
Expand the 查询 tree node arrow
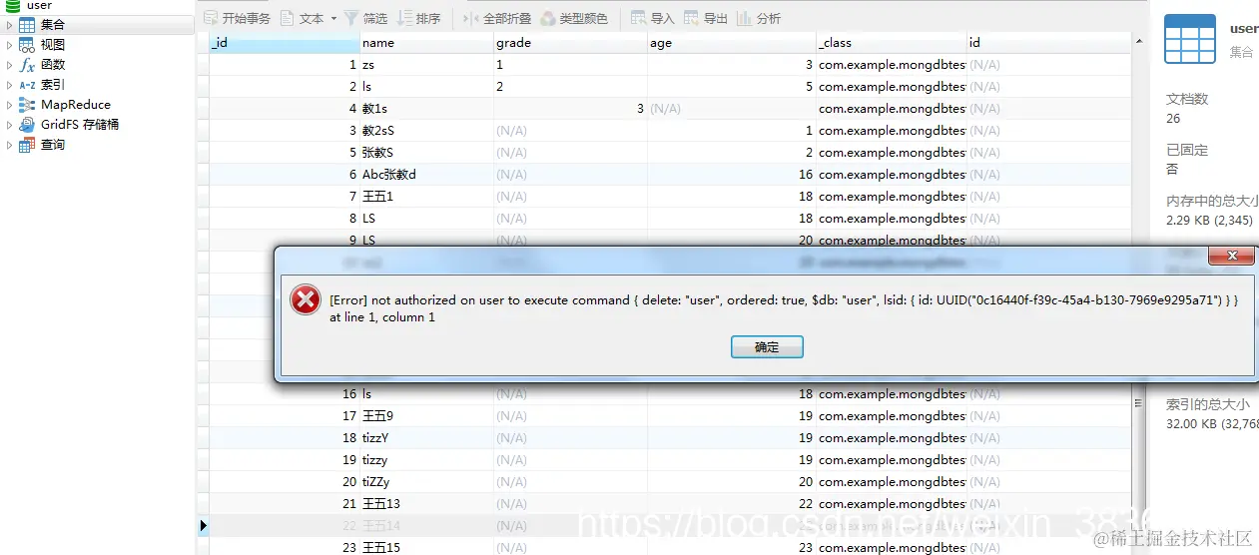pos(10,145)
